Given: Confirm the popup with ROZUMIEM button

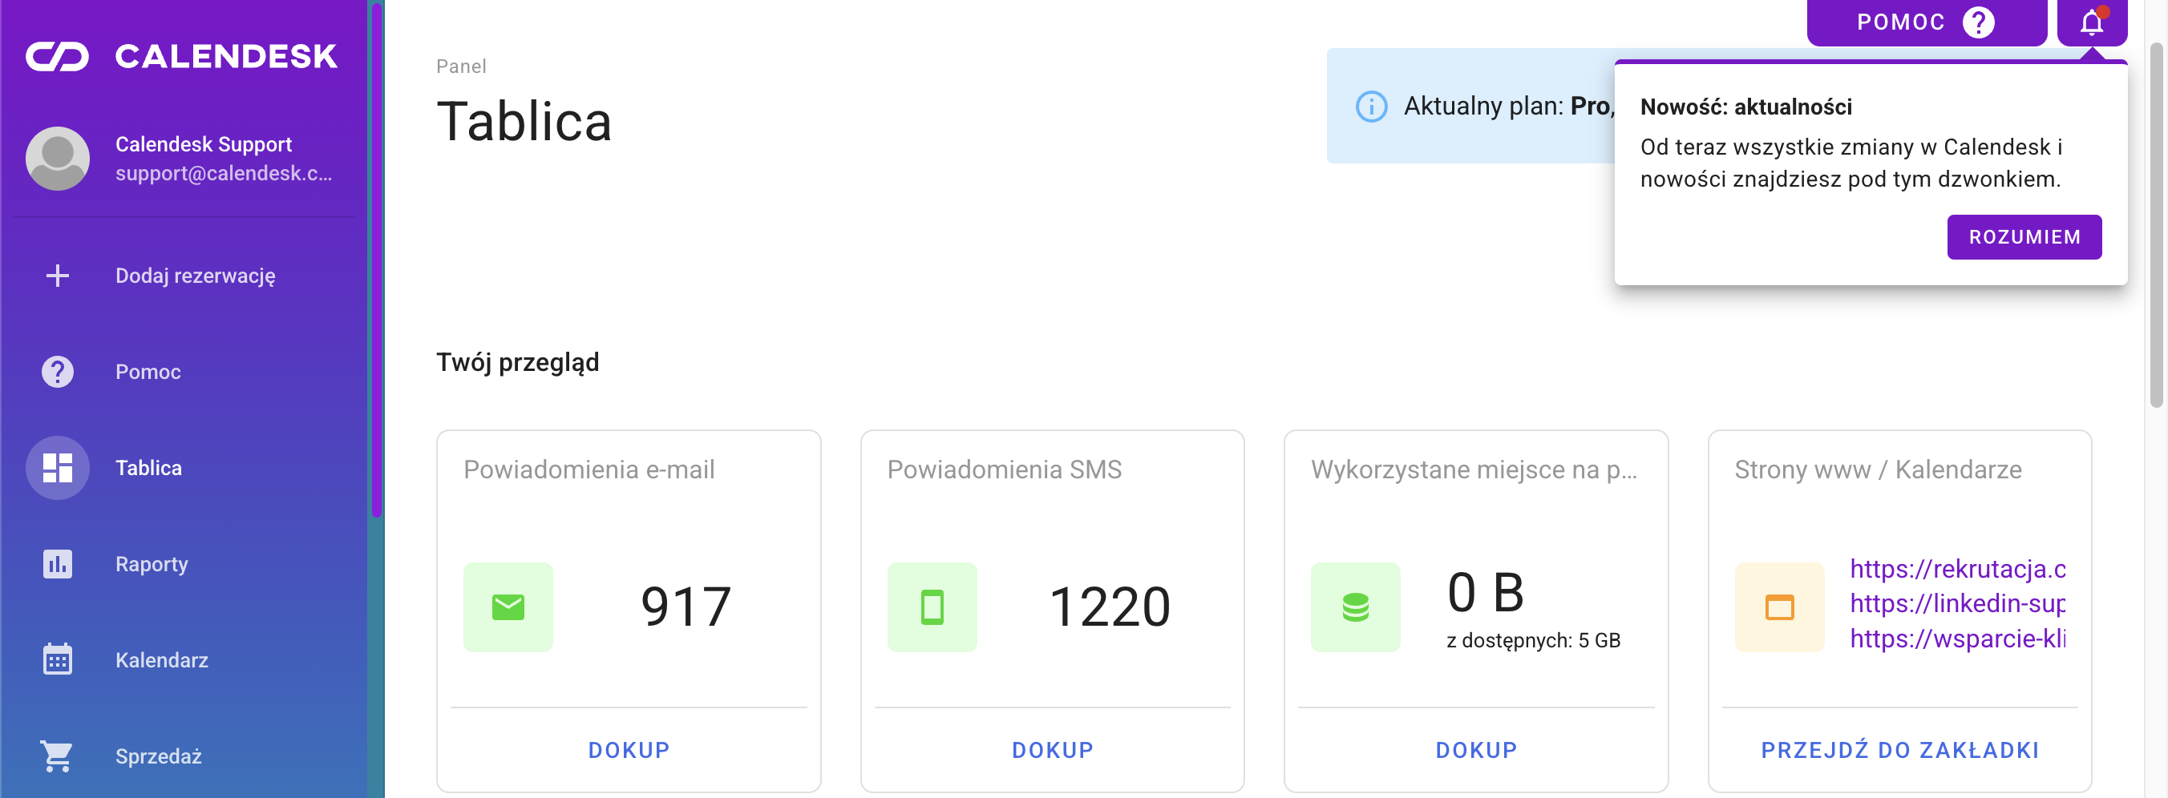Looking at the screenshot, I should pos(2024,237).
